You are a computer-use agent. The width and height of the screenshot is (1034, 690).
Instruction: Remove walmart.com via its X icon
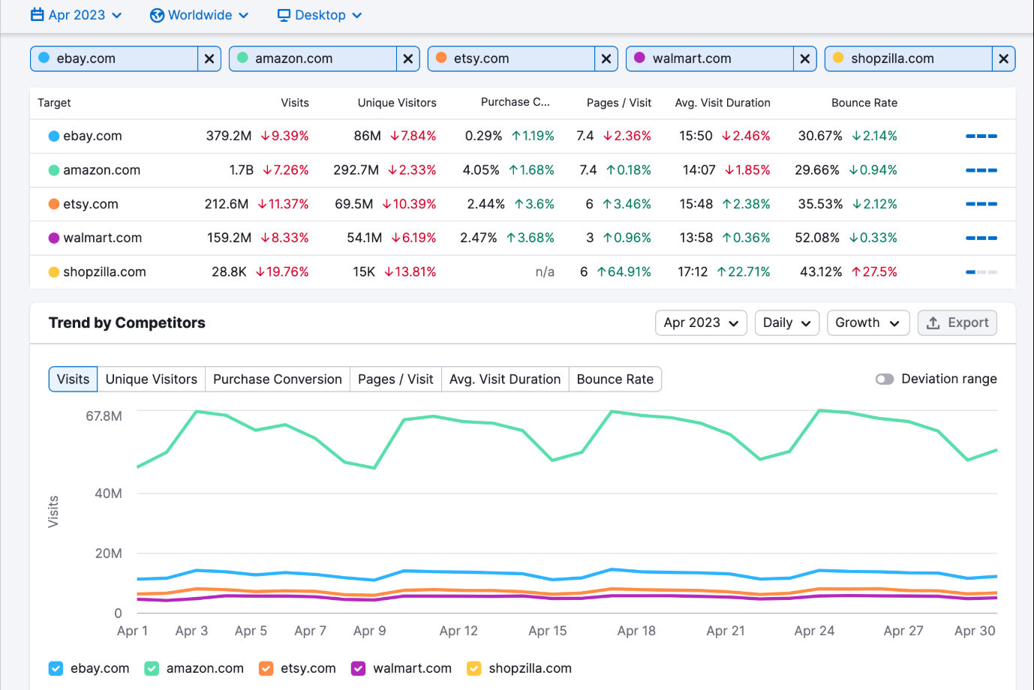pyautogui.click(x=805, y=58)
